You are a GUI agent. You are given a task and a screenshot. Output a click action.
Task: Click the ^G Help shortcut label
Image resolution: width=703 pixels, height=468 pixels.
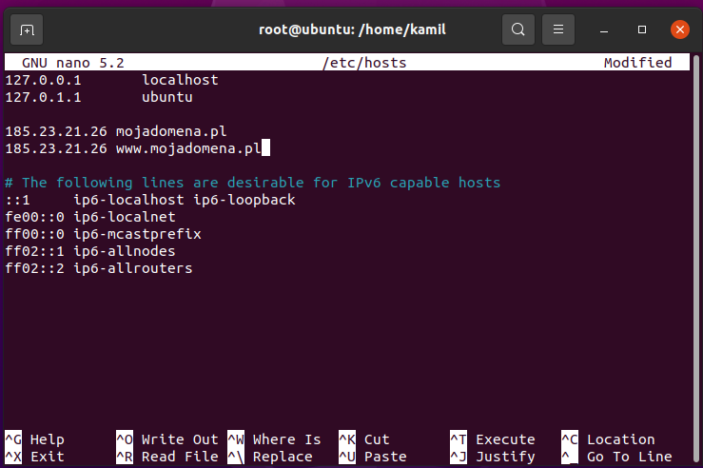tap(35, 439)
